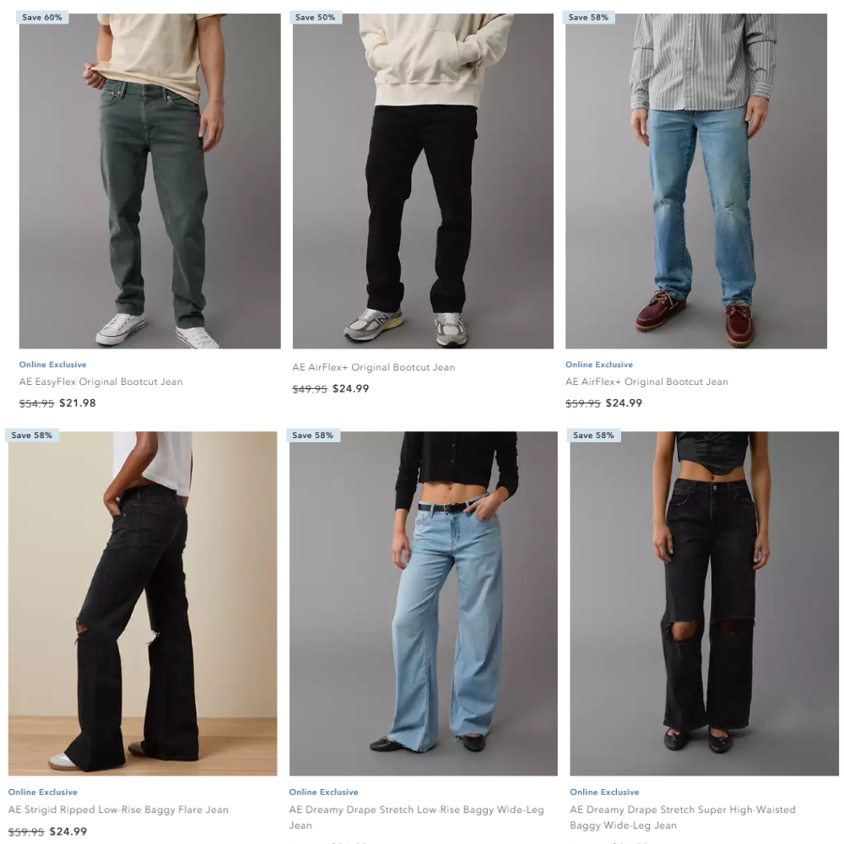Select Dreamy Drape Stretch Low-Rise Baggy Wide-Leg Jean
The image size is (844, 844).
[417, 817]
